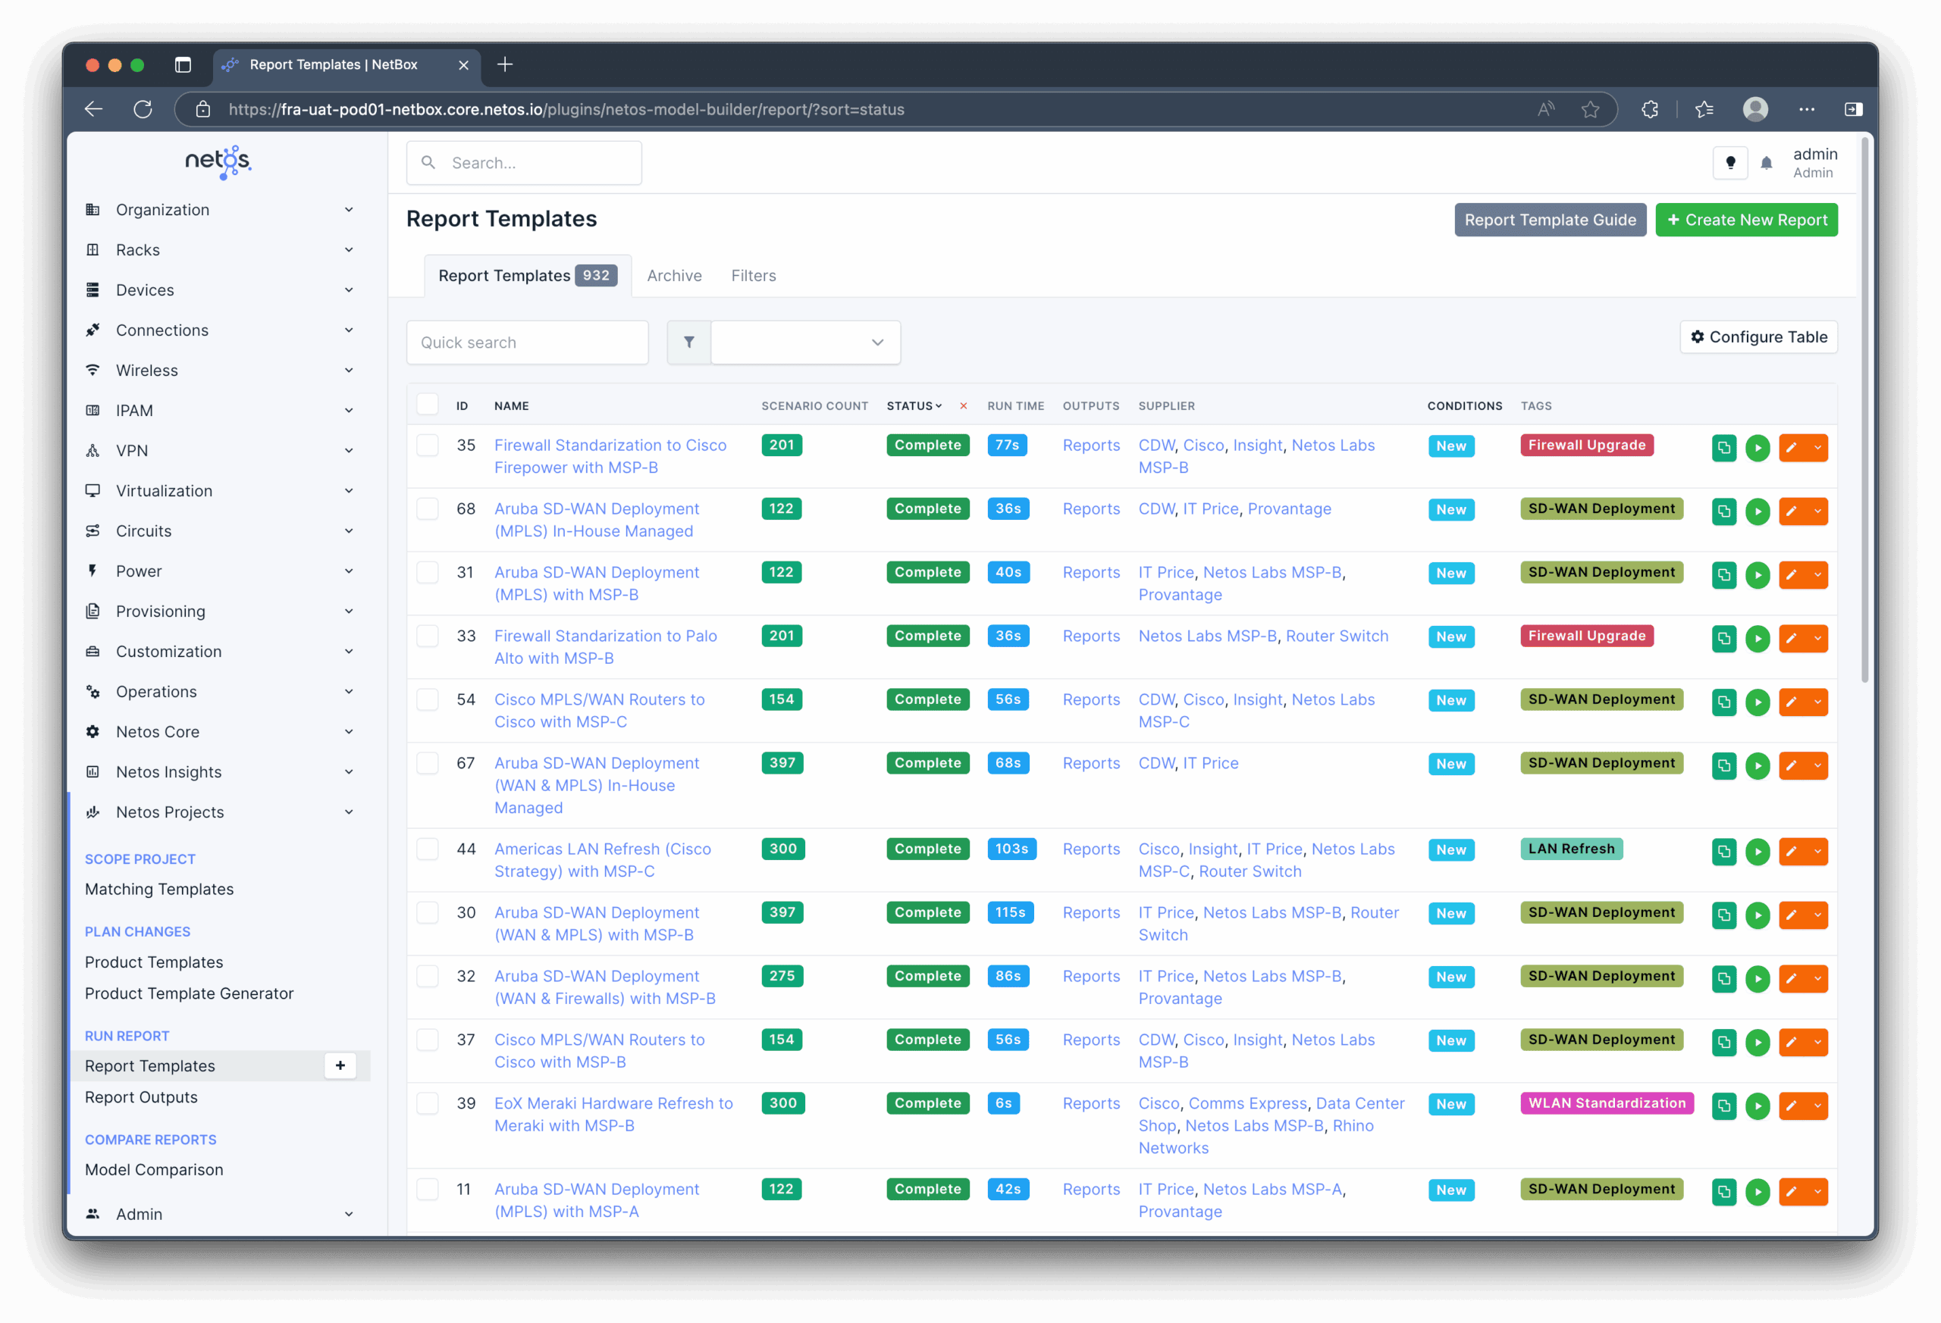Open the browser extensions puzzle icon
The height and width of the screenshot is (1323, 1941).
[1650, 109]
